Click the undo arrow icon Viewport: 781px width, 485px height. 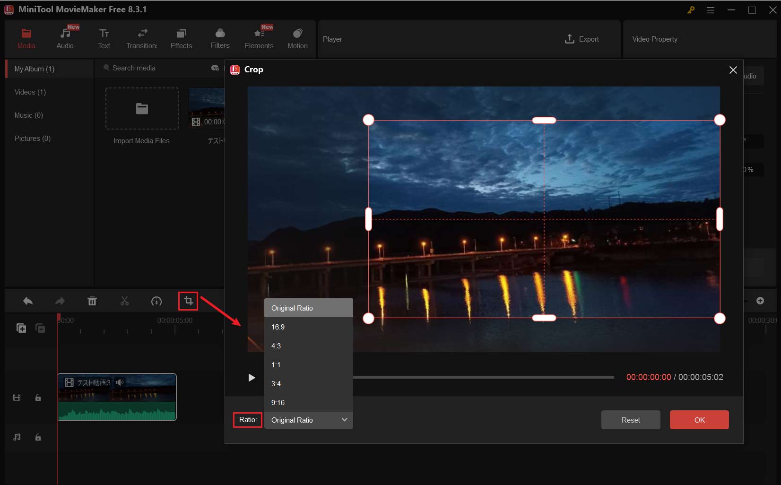[x=28, y=301]
